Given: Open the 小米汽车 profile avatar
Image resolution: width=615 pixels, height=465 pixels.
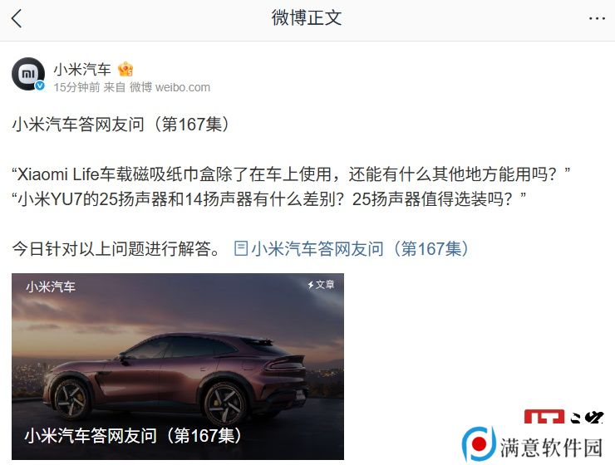Looking at the screenshot, I should (28, 74).
